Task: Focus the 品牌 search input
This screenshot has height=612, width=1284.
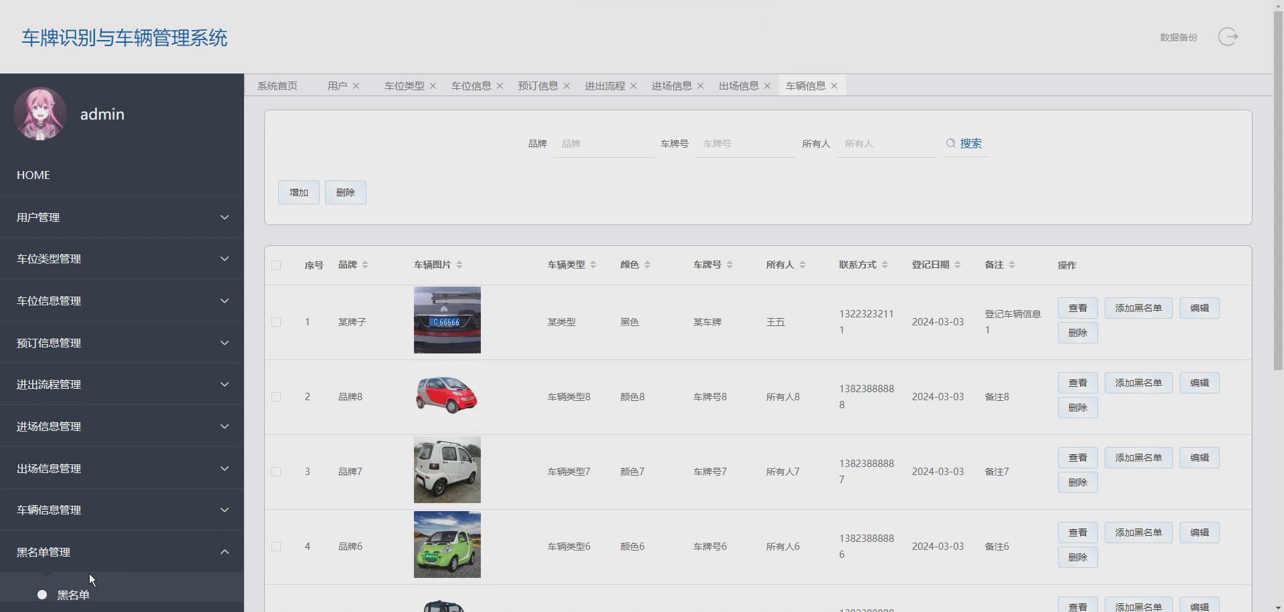Action: (x=604, y=144)
